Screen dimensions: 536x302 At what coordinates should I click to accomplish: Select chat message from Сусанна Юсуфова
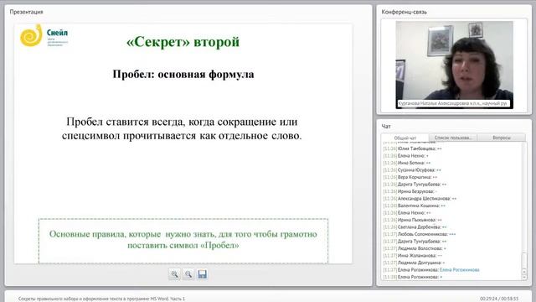point(412,170)
